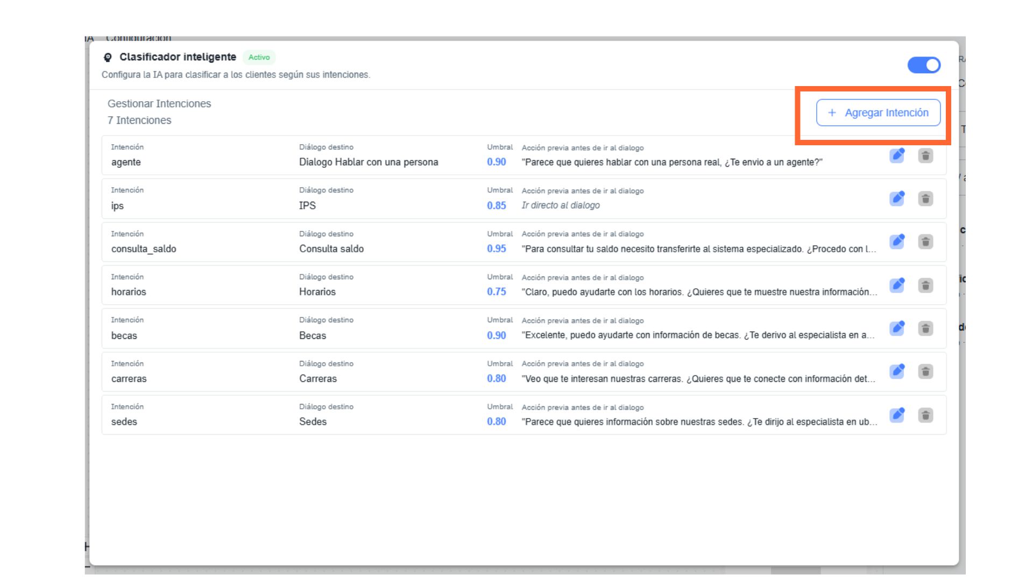Click the Activo status badge
Image resolution: width=1033 pixels, height=581 pixels.
coord(259,57)
